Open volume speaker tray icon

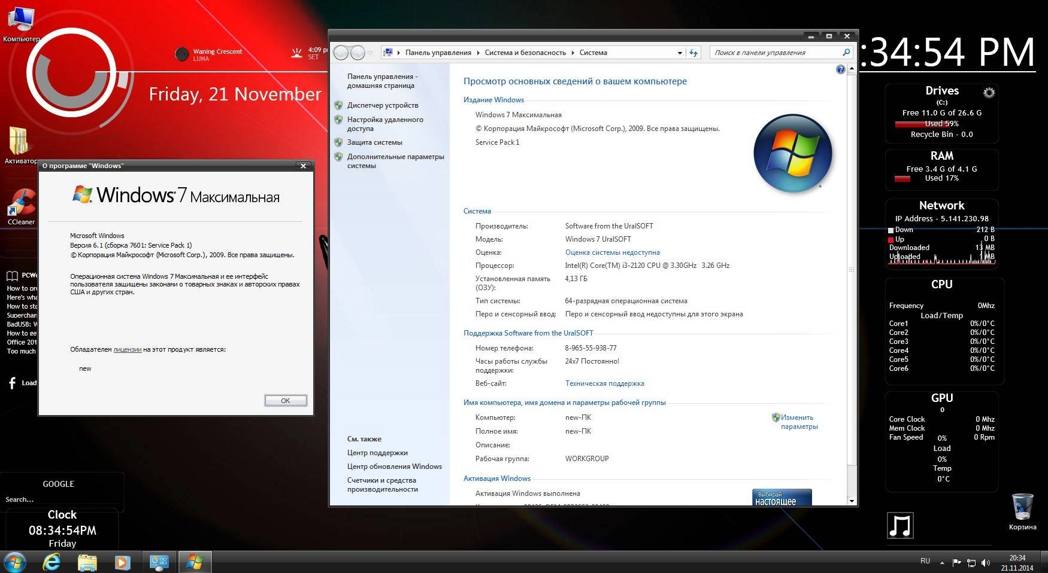tap(986, 563)
